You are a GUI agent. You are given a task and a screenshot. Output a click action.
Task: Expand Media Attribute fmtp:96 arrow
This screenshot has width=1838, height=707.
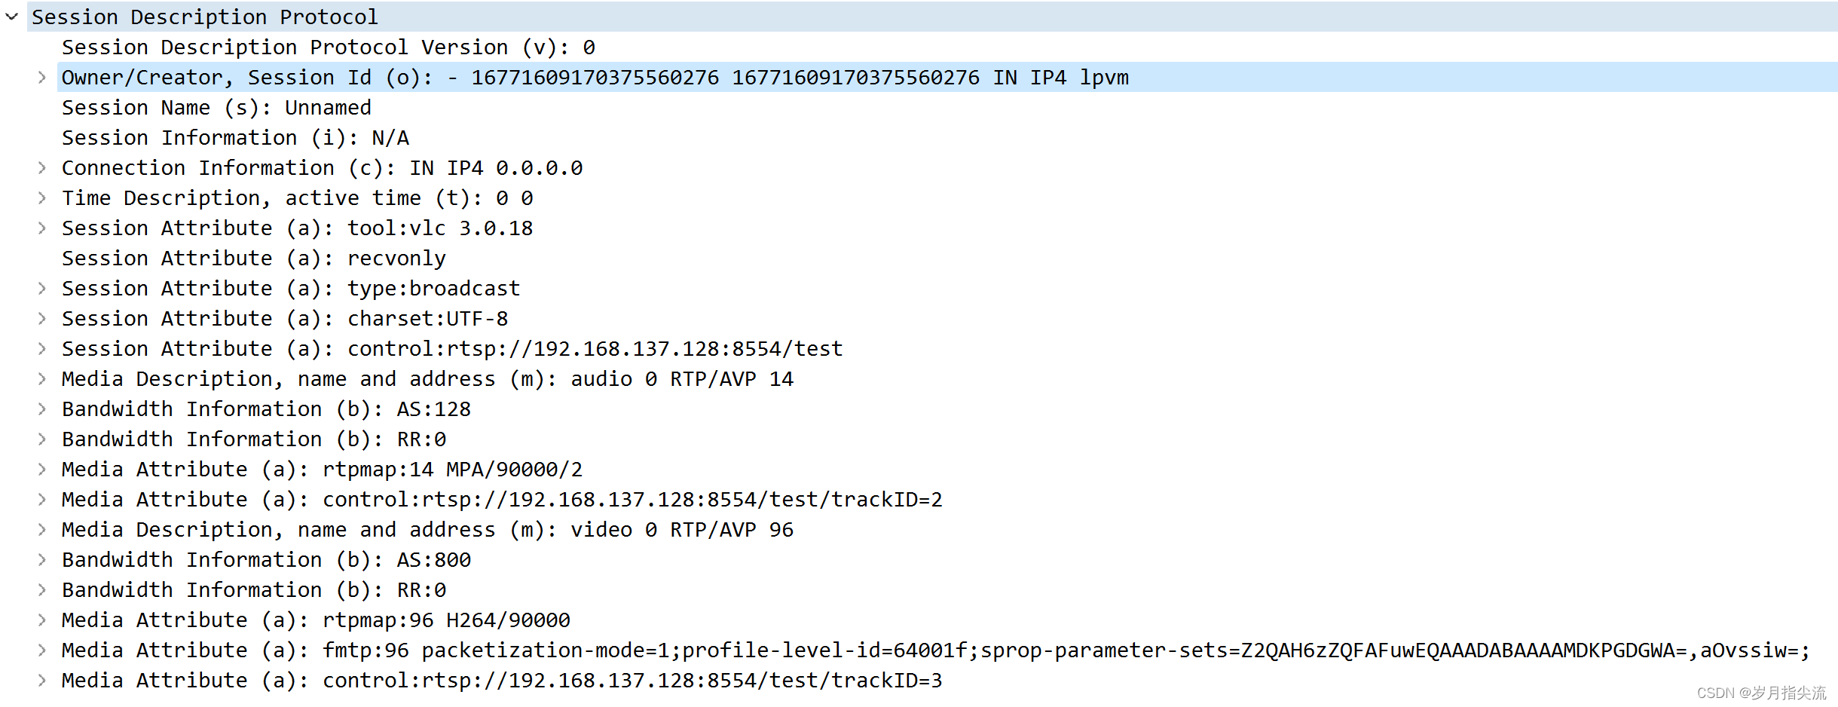click(x=42, y=650)
